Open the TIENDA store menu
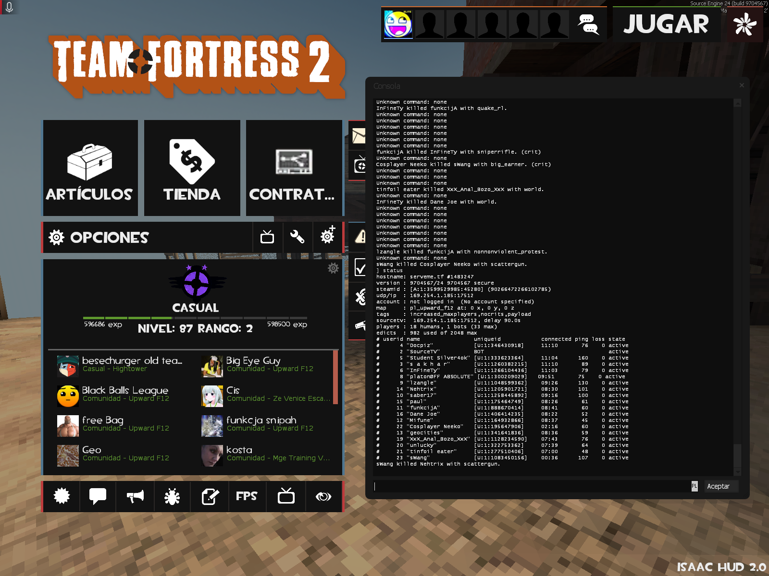The image size is (769, 576). click(x=192, y=168)
